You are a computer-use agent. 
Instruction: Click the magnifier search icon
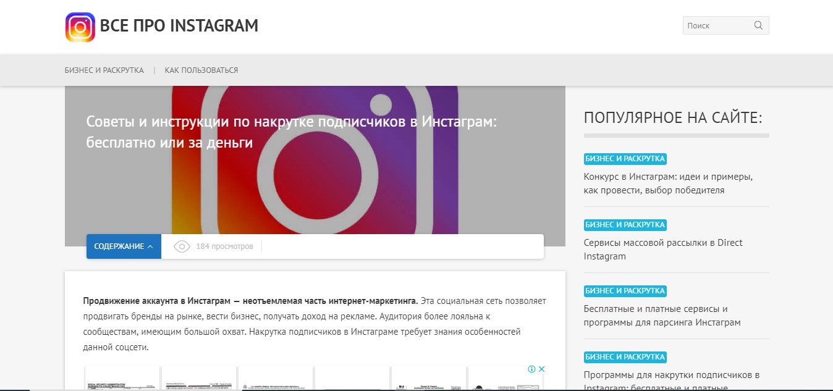[758, 25]
